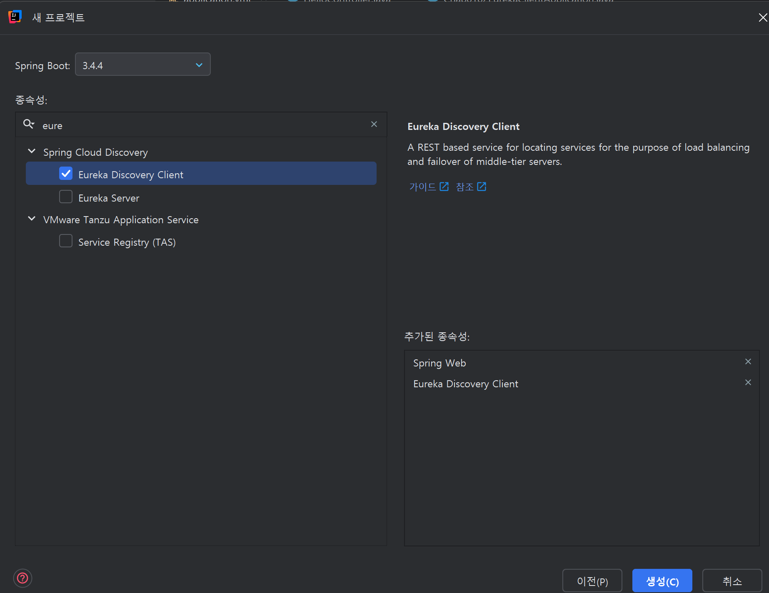Collapse the VMware Tanzu Application Service group
Image resolution: width=769 pixels, height=593 pixels.
(32, 219)
